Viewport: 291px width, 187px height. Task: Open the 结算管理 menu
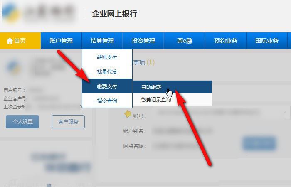pyautogui.click(x=102, y=41)
